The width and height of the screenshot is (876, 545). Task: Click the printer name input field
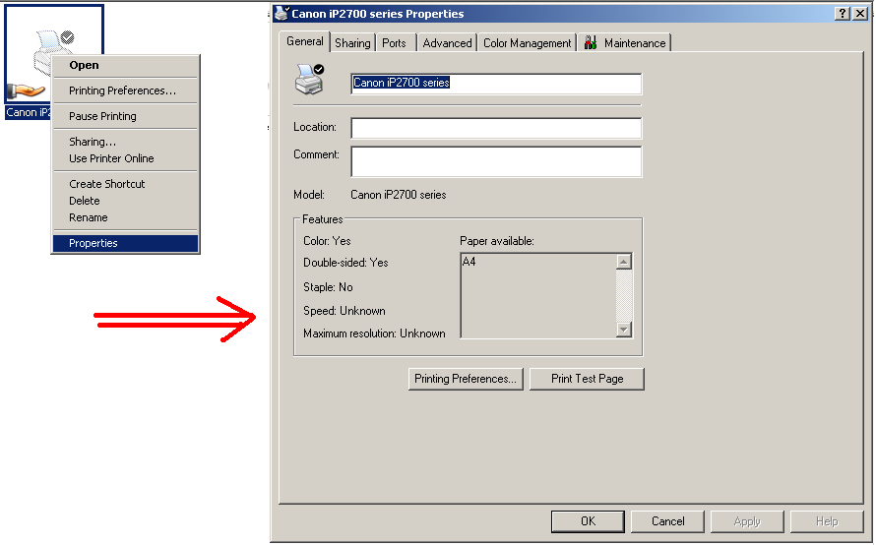[496, 84]
